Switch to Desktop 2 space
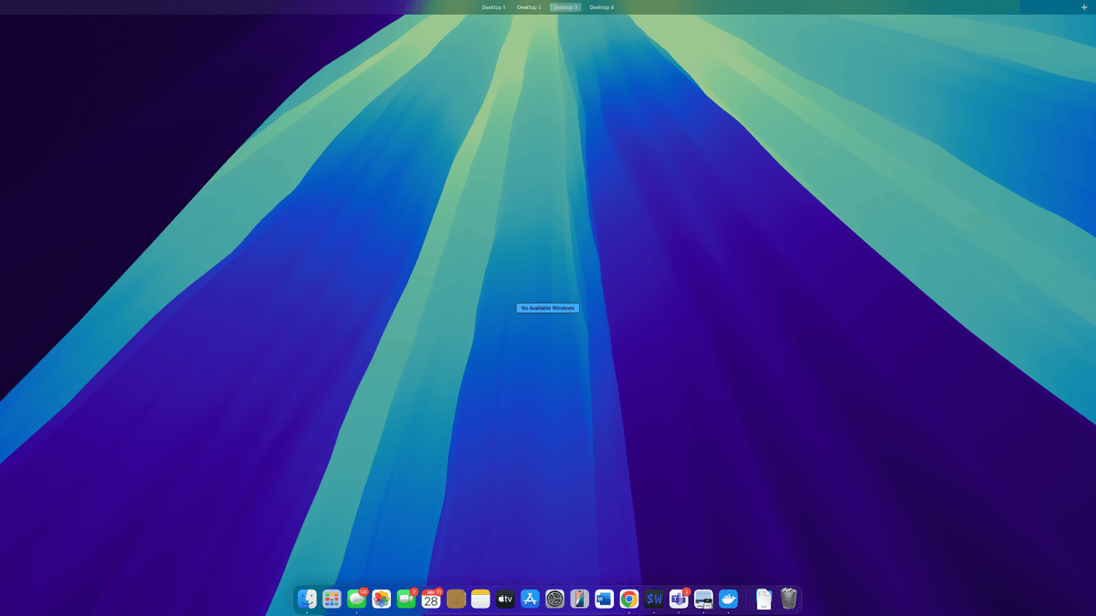The width and height of the screenshot is (1096, 616). pos(529,7)
